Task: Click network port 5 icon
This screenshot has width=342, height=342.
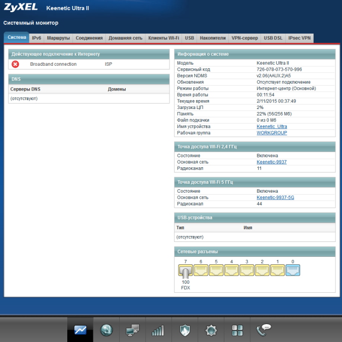Action: pos(216,270)
